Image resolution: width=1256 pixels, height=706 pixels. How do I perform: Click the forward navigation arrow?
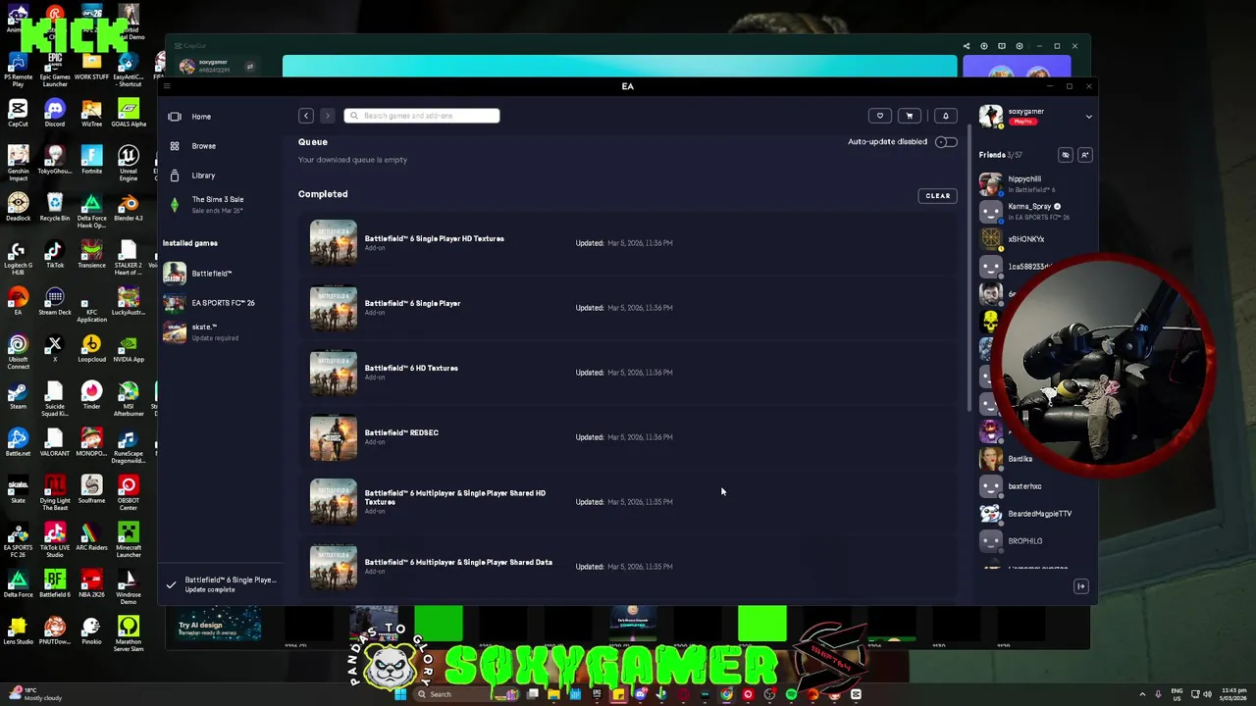pyautogui.click(x=327, y=116)
